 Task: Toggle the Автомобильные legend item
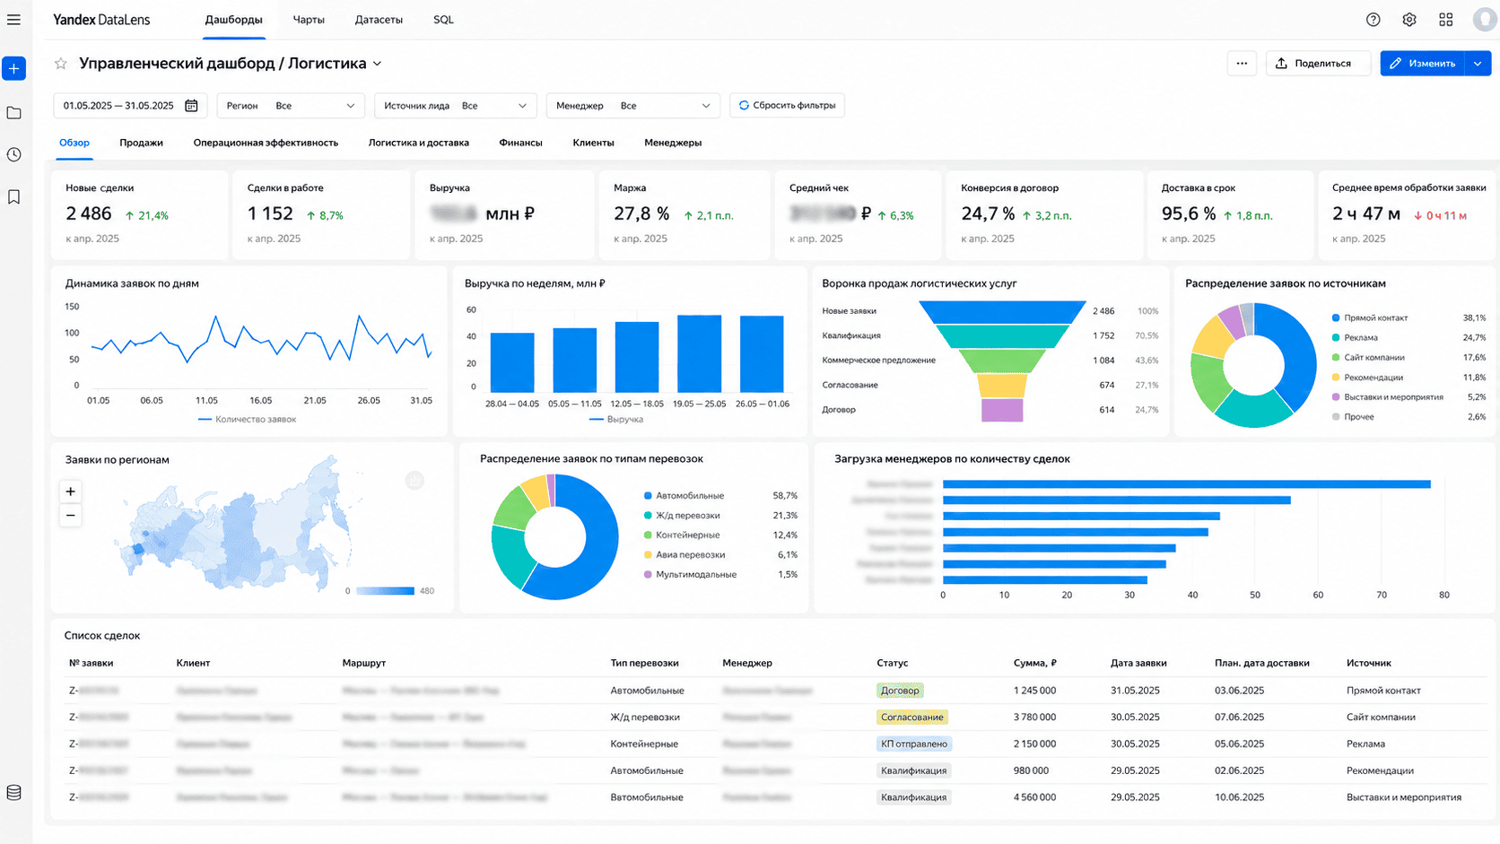tap(683, 495)
